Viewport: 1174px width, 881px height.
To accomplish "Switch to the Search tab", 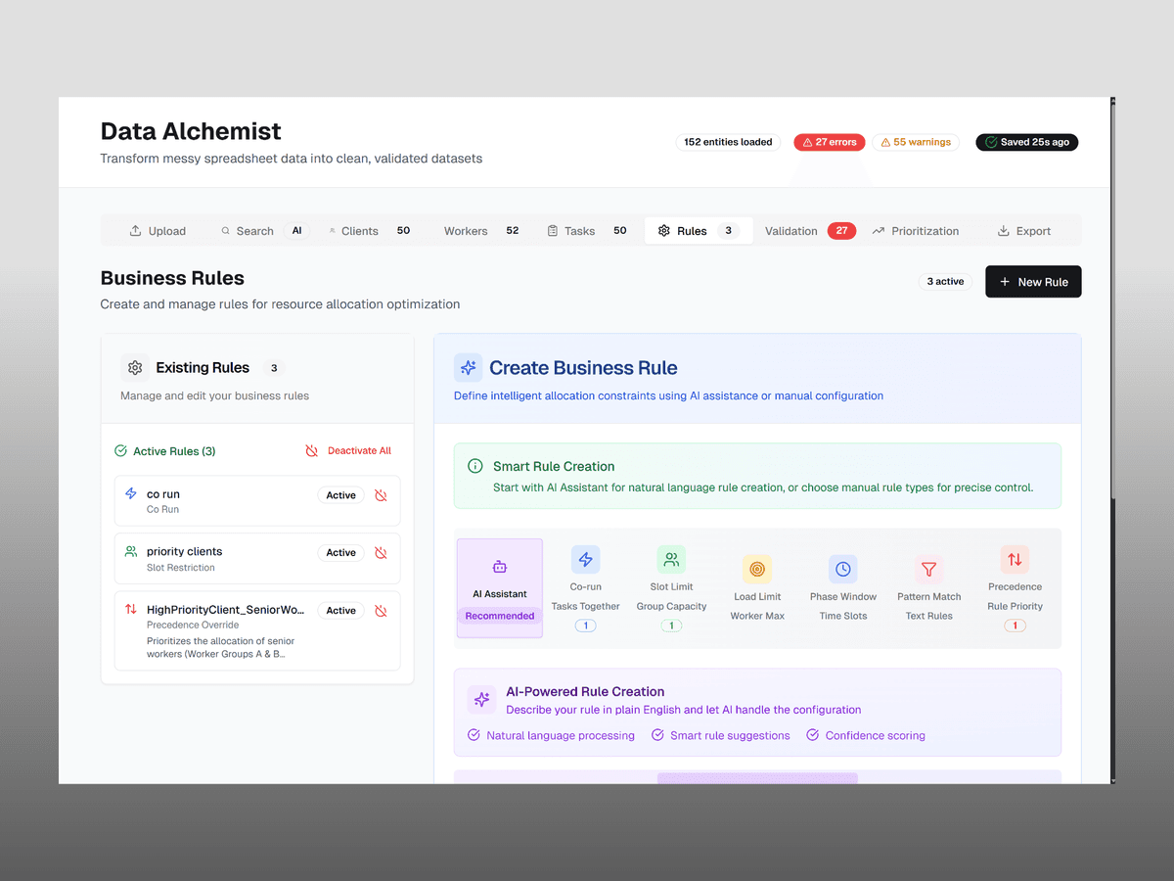I will [266, 231].
